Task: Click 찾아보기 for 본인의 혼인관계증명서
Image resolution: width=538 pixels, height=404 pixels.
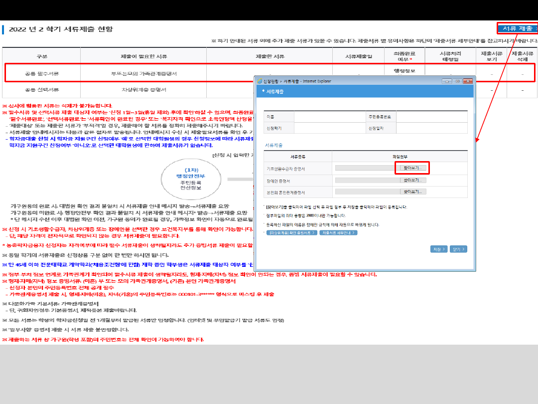Action: [x=413, y=192]
